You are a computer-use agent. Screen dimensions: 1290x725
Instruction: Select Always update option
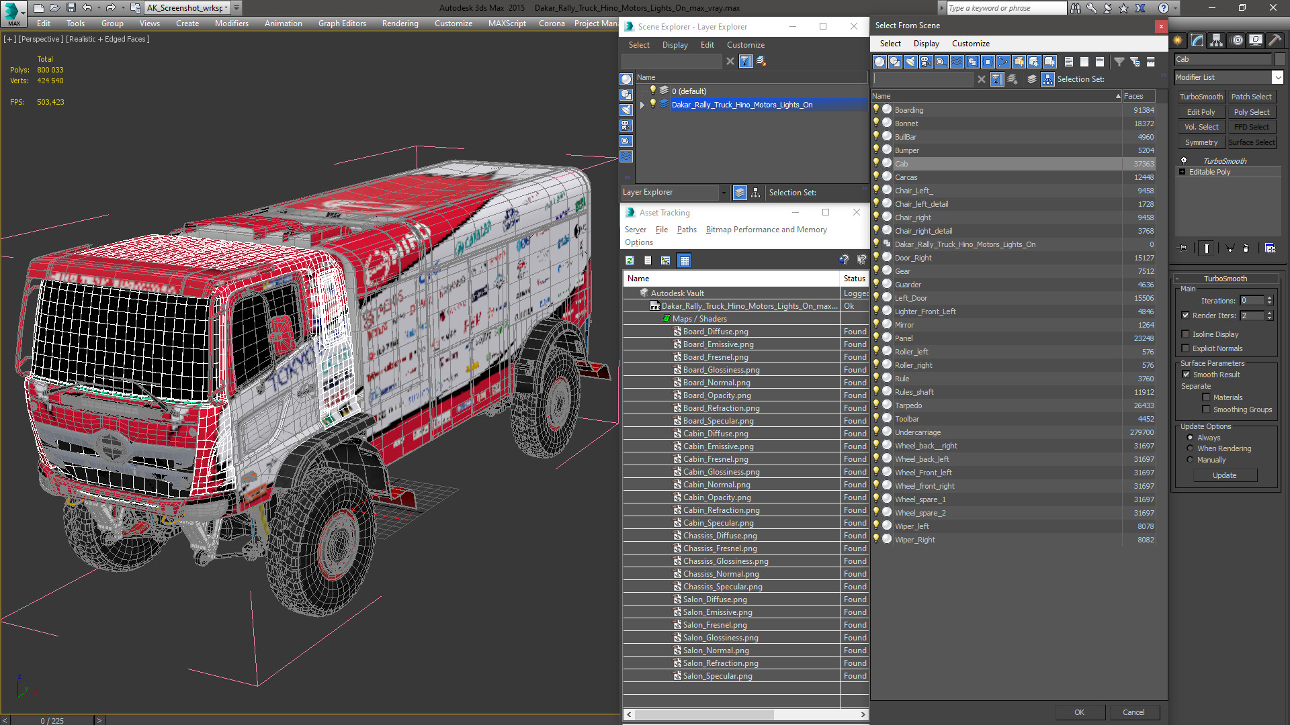pyautogui.click(x=1190, y=438)
